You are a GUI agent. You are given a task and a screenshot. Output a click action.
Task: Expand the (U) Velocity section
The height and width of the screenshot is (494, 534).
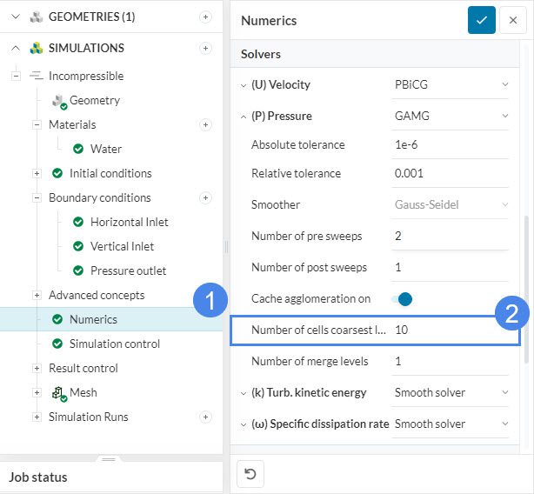244,84
